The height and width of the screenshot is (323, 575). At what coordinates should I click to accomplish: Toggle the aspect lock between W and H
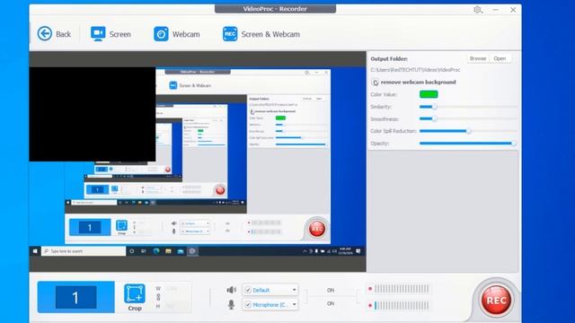(158, 297)
